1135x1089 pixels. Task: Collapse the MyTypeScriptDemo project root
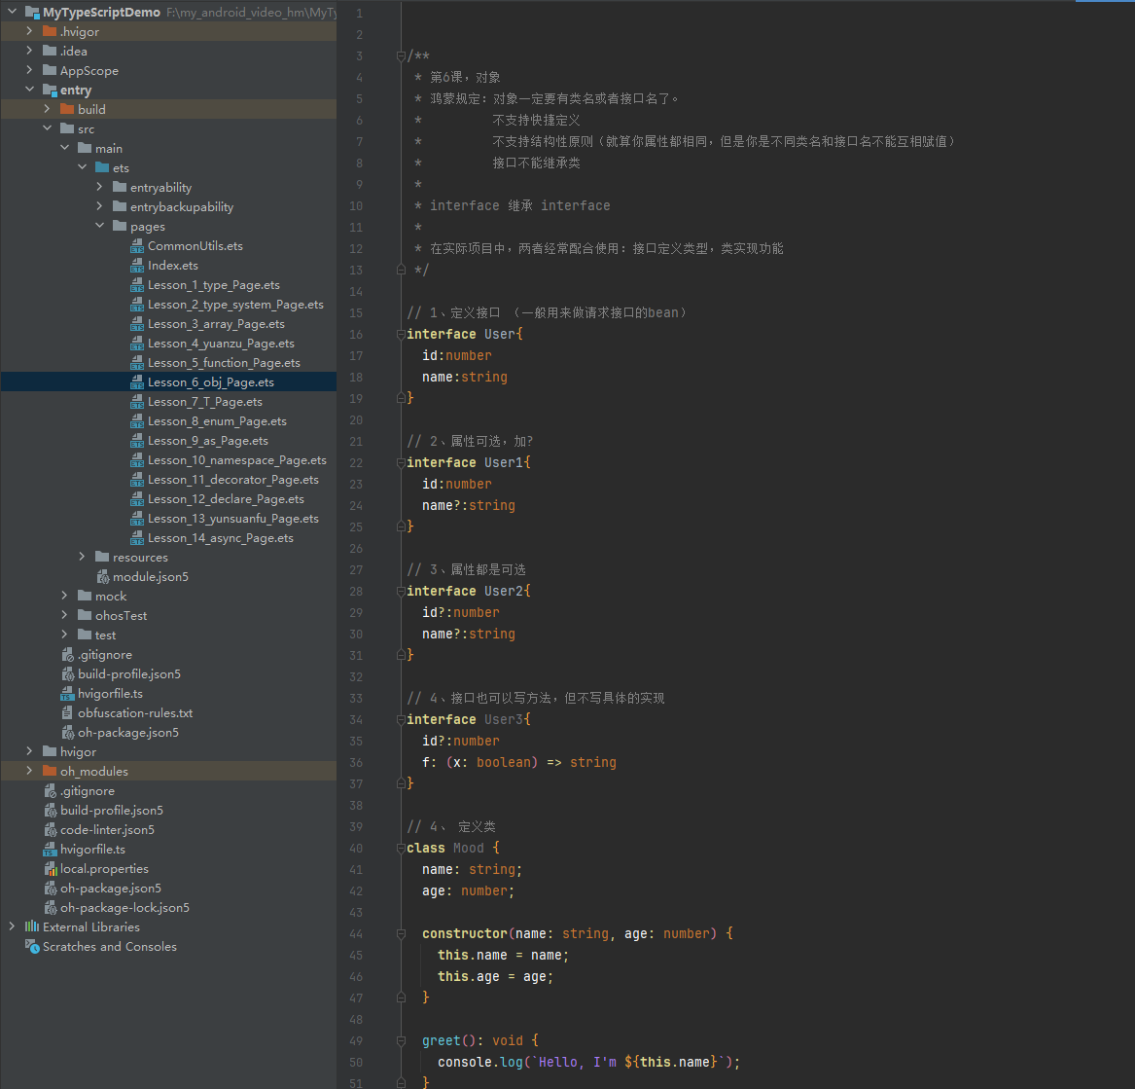coord(12,12)
